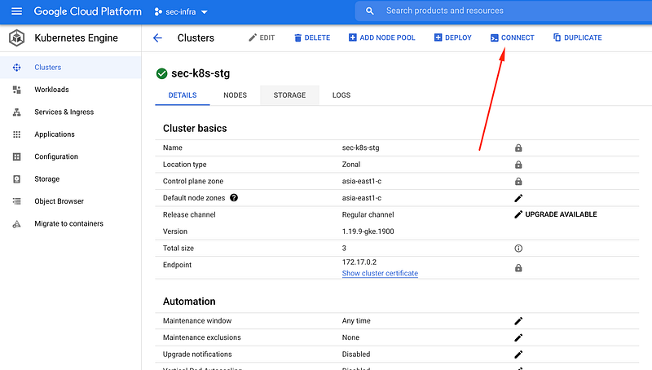Click ADD NODE POOL button

(x=381, y=37)
